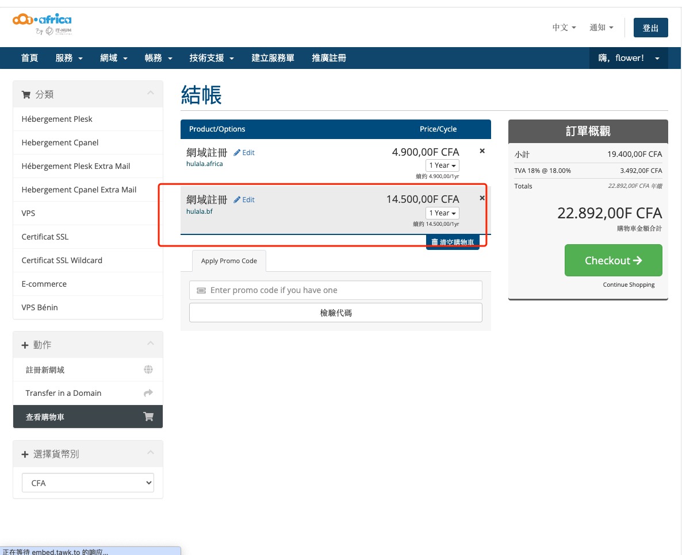The width and height of the screenshot is (682, 555).
Task: Click the TVA 18% @ 18.00% line
Action: point(542,171)
